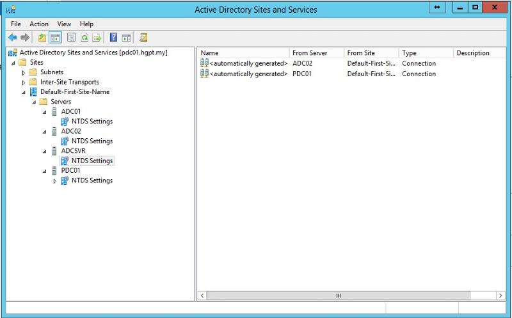Click the last yellow toolbar icon

tap(143, 38)
